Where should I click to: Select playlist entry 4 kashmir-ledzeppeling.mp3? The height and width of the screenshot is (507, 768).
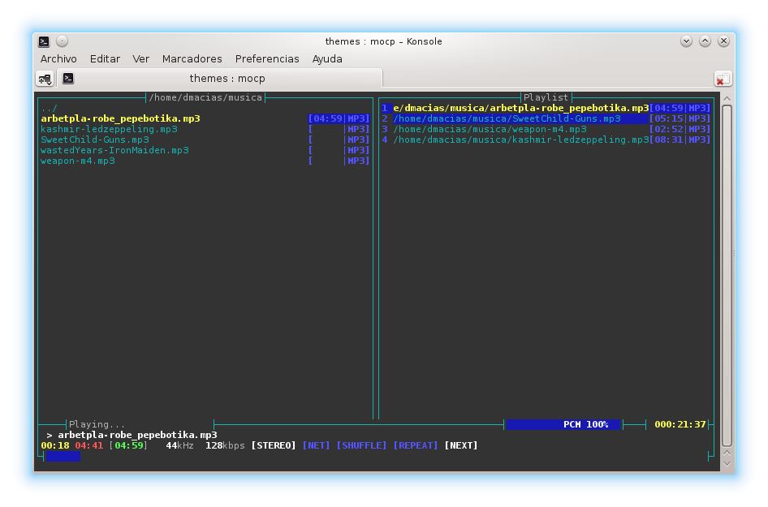click(546, 140)
